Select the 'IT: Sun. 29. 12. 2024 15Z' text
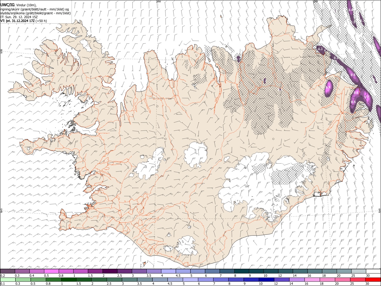381x286 pixels. coord(19,17)
